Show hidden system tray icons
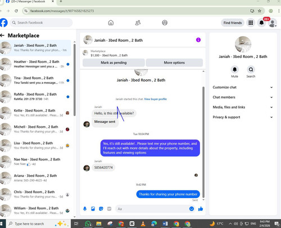This screenshot has height=228, width=281. [230, 223]
